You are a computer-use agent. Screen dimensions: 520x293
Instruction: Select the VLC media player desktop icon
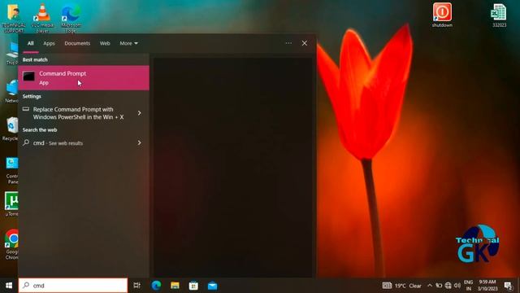click(42, 18)
